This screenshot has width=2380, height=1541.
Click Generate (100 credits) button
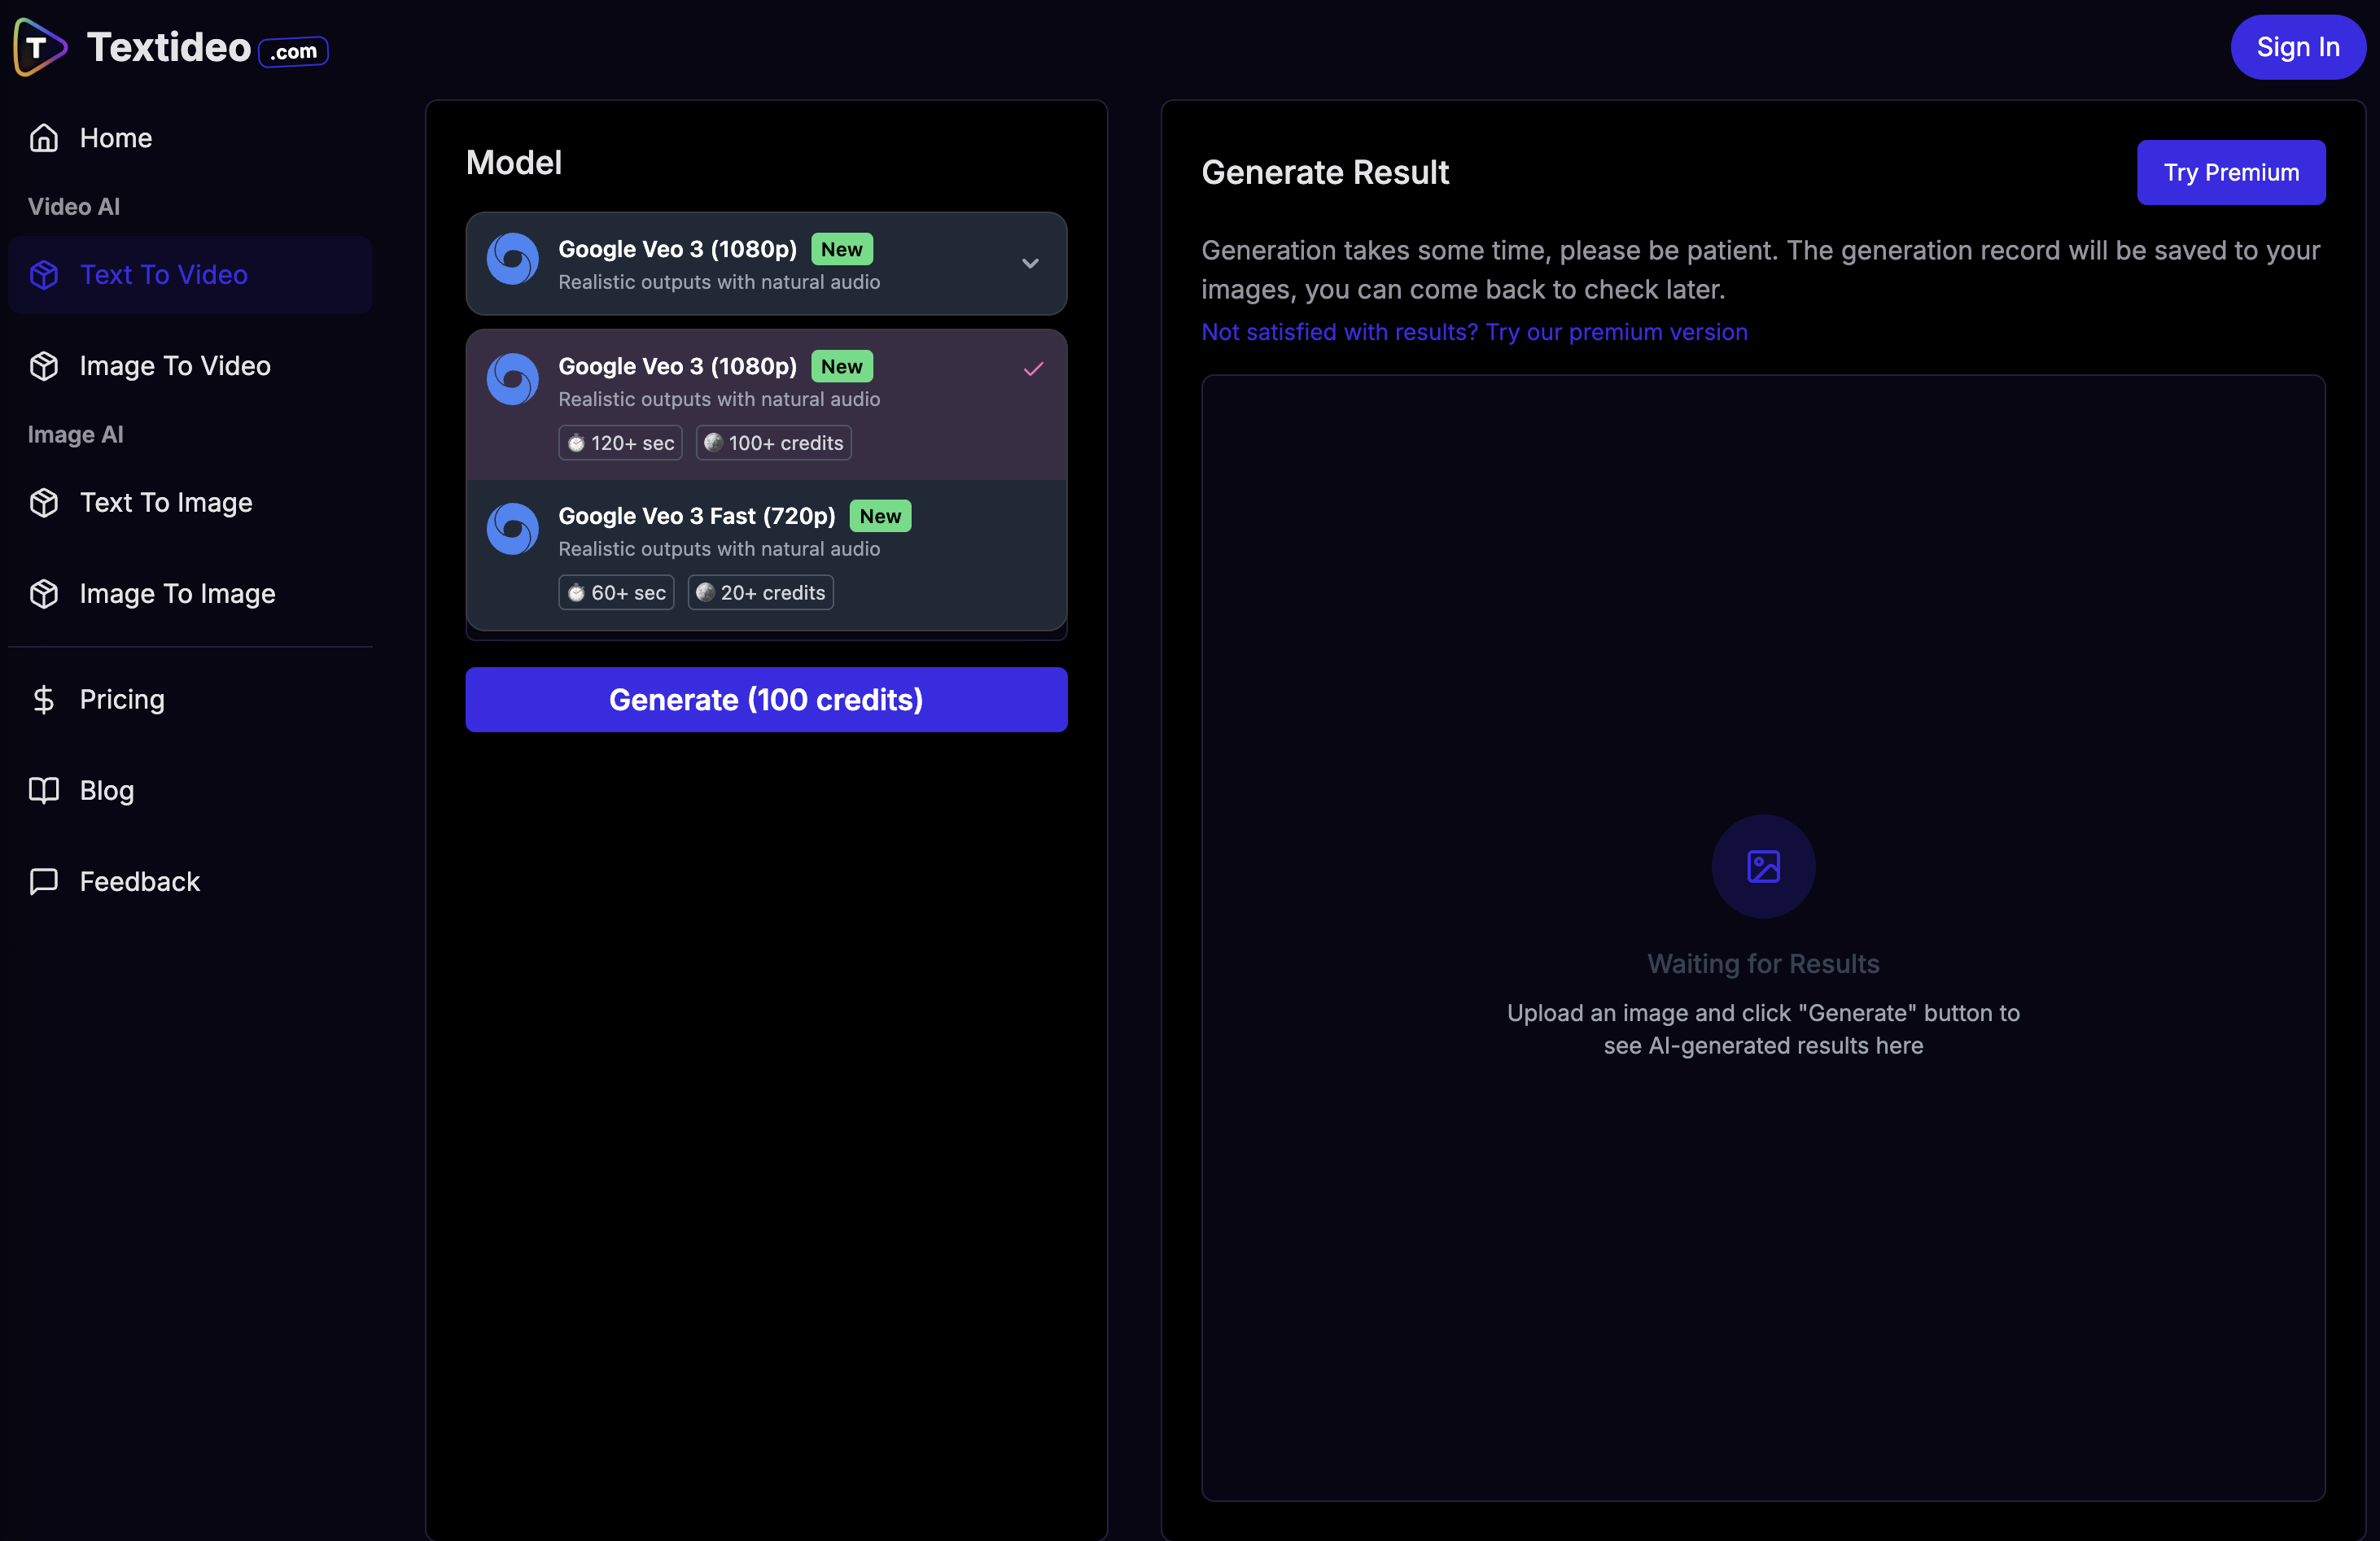pos(766,700)
